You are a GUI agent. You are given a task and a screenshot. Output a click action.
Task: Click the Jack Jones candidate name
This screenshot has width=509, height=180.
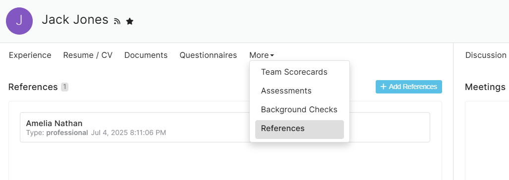(x=75, y=20)
